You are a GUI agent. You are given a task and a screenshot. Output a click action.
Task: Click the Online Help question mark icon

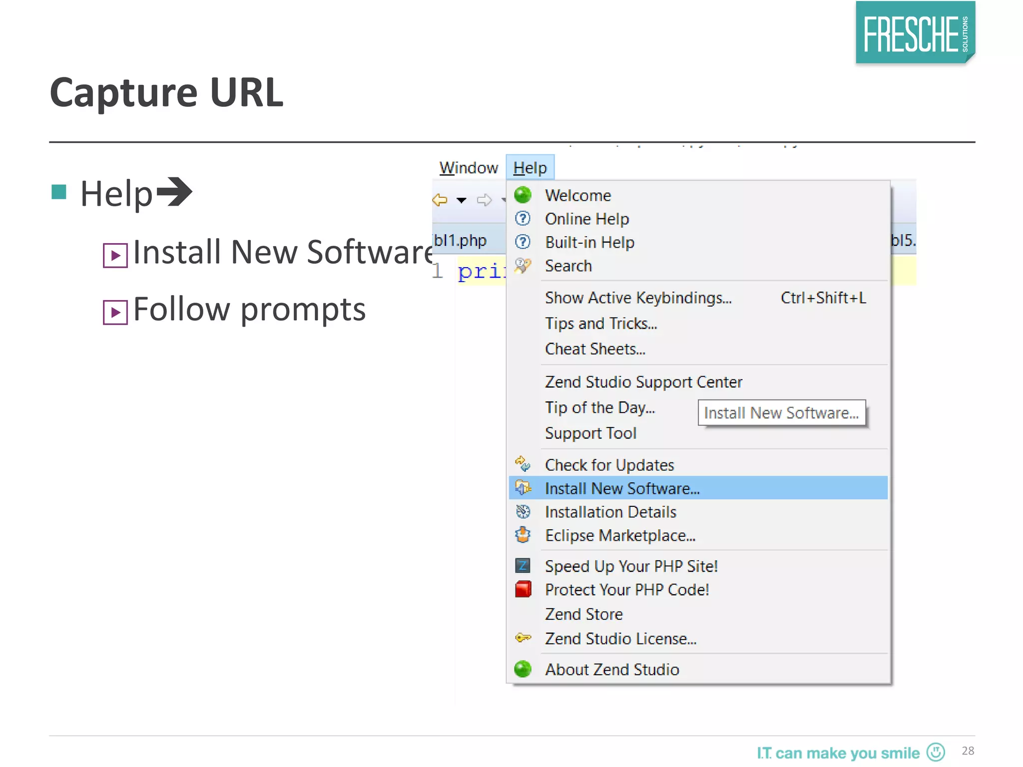point(522,218)
